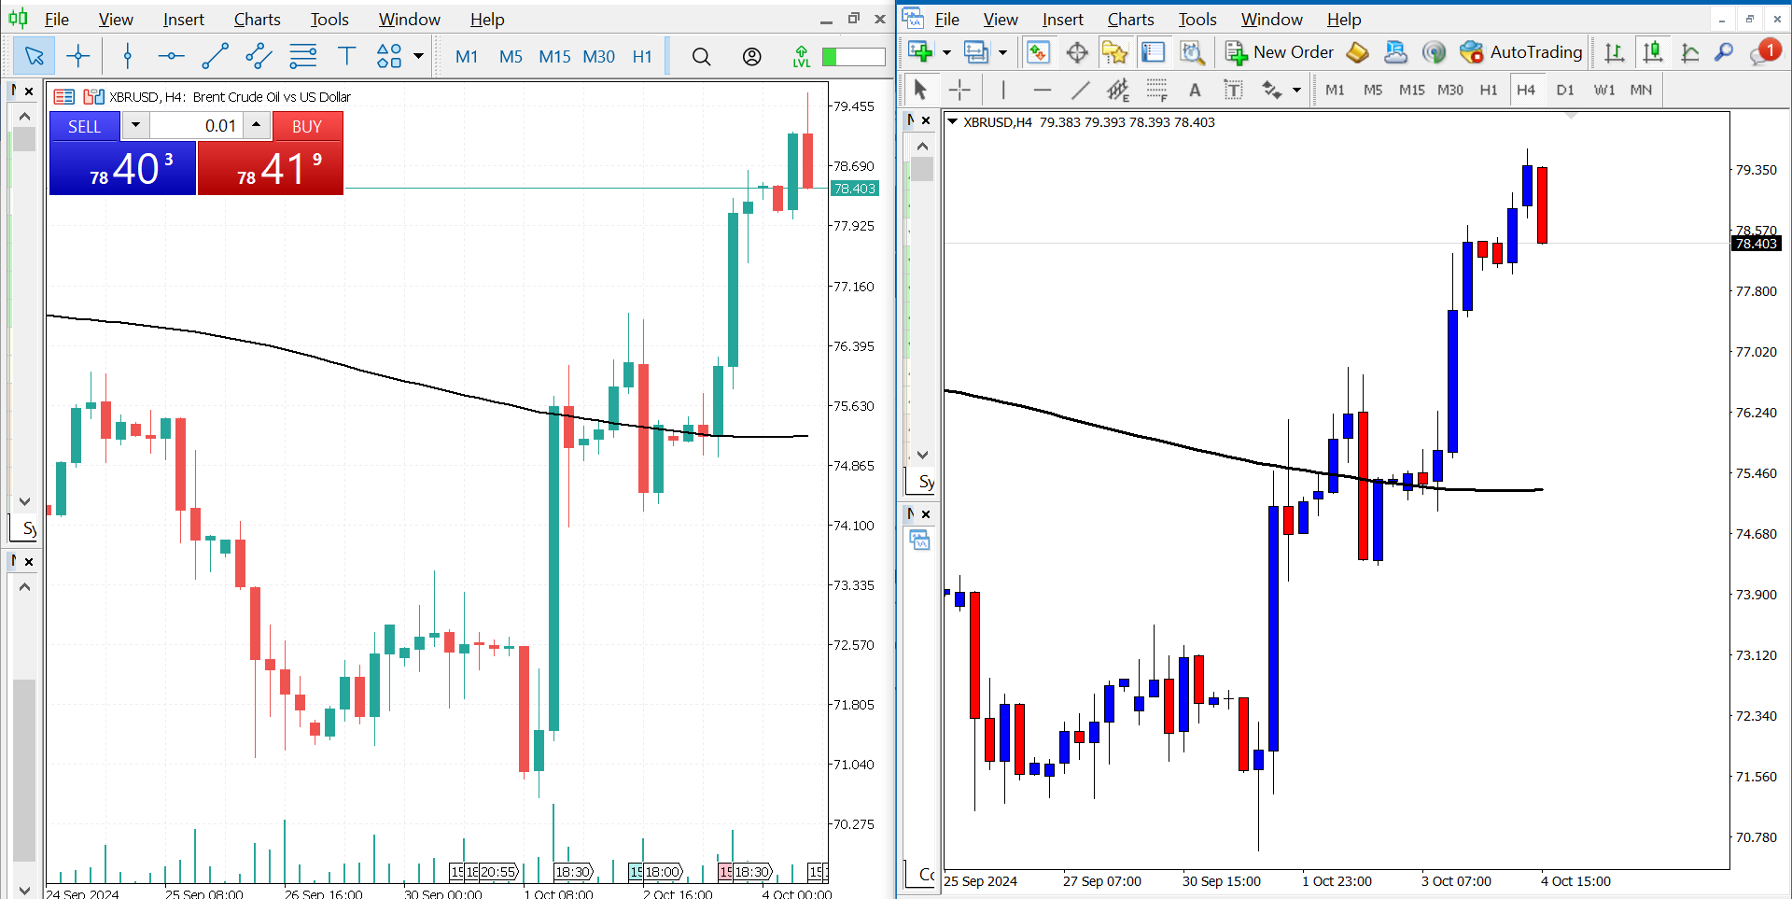The width and height of the screenshot is (1792, 899).
Task: Open the Charts menu in left terminal
Action: [x=257, y=20]
